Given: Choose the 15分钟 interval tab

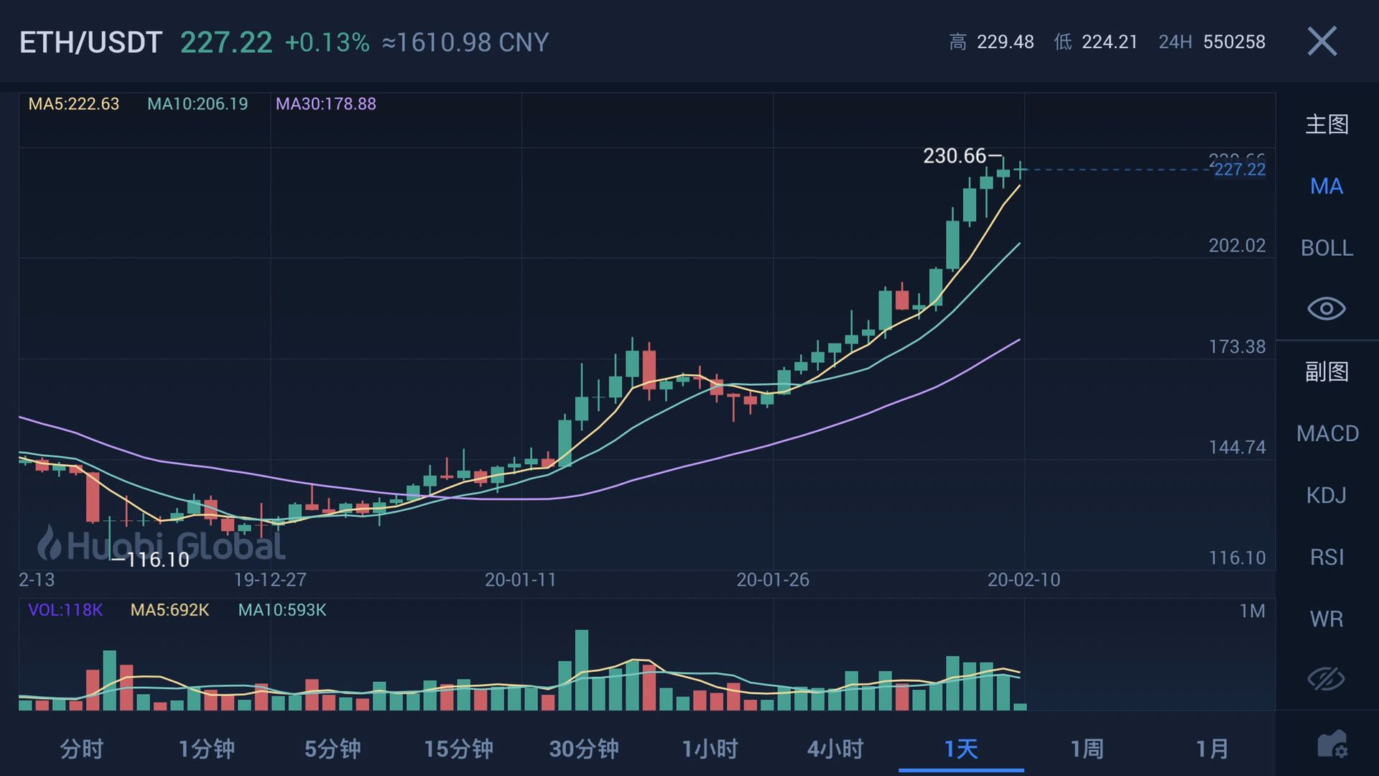Looking at the screenshot, I should point(458,749).
